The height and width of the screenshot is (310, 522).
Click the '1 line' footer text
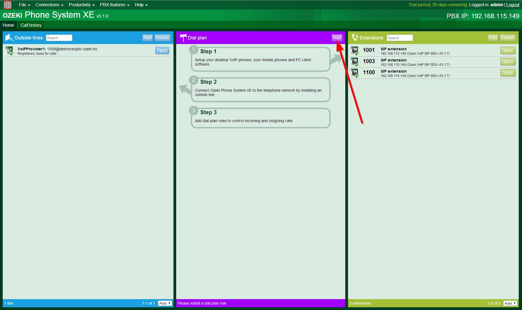click(9, 303)
